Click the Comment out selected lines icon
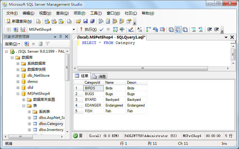Viewport: 239px width, 149px height. pyautogui.click(x=193, y=29)
